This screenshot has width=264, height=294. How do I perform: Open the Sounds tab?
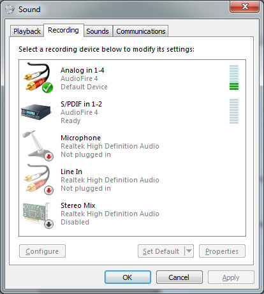(x=98, y=31)
